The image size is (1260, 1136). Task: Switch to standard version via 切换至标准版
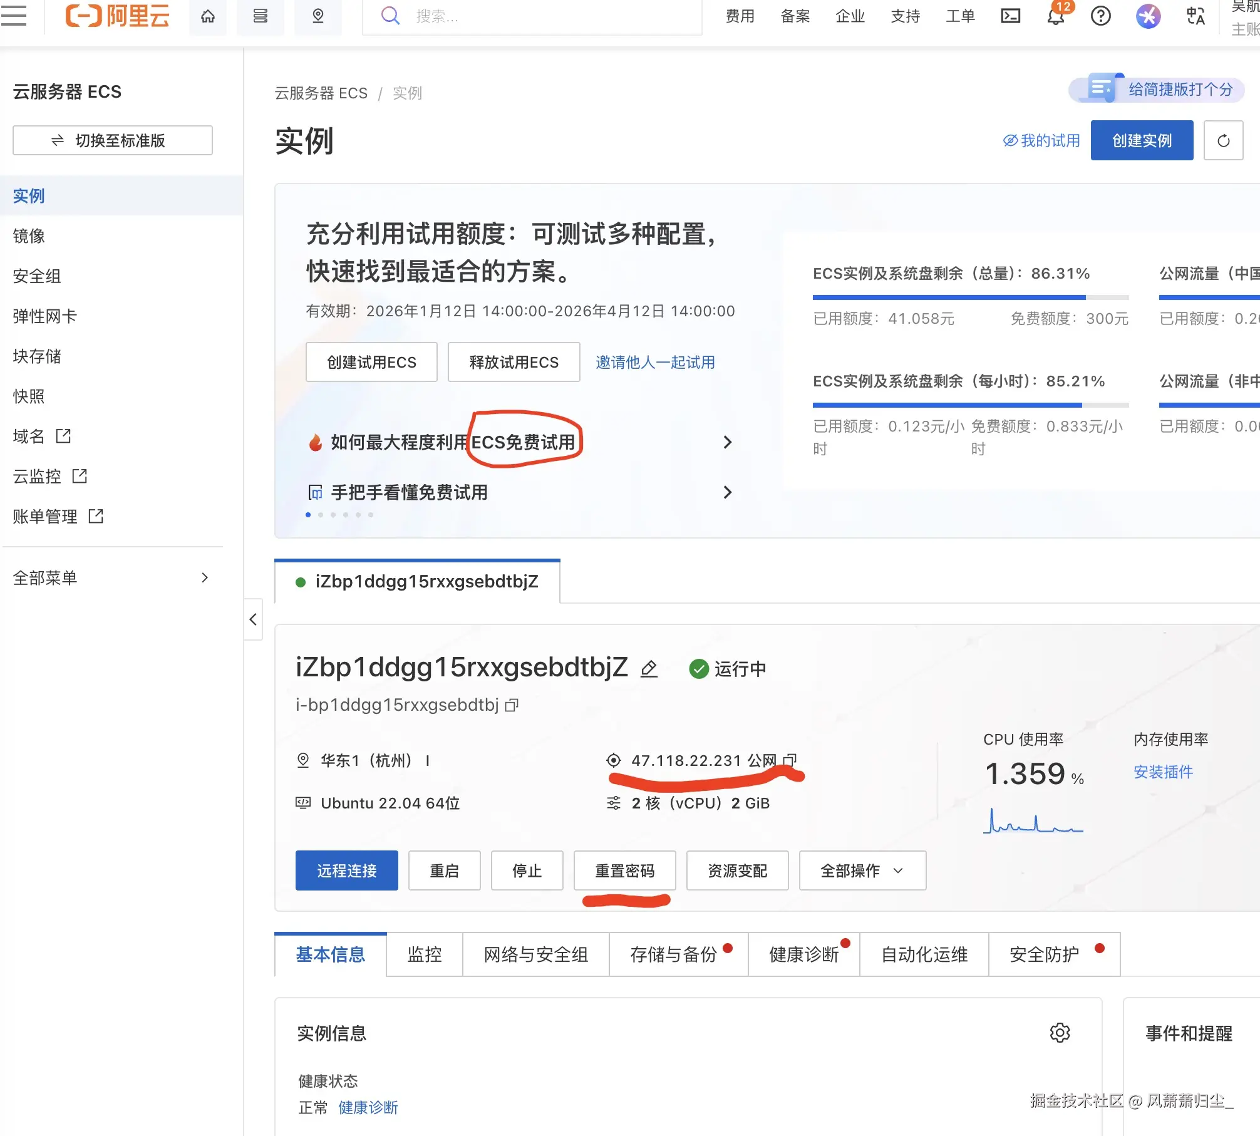click(x=113, y=141)
